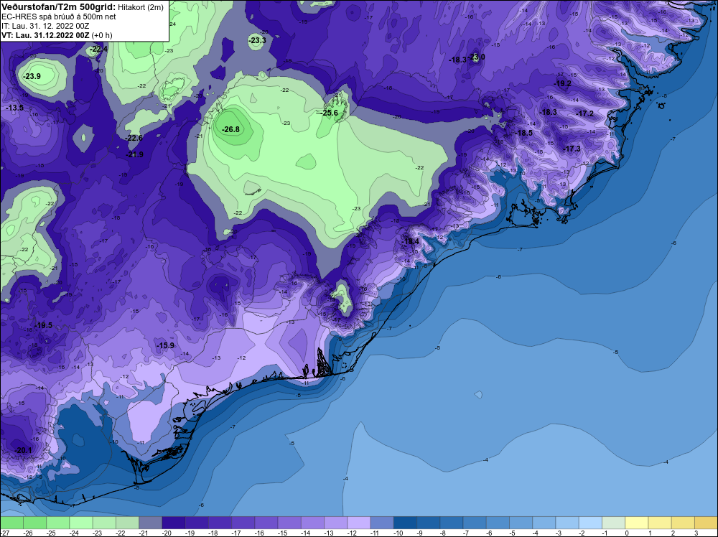Click the -21.9 temperature label
The image size is (718, 537).
pos(135,155)
